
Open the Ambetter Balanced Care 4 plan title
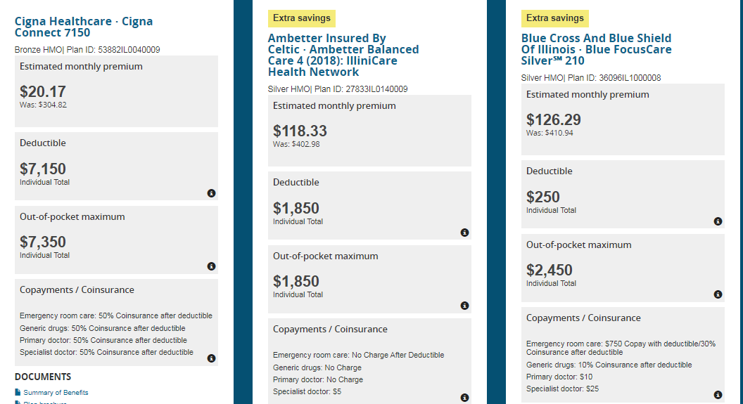coord(343,55)
